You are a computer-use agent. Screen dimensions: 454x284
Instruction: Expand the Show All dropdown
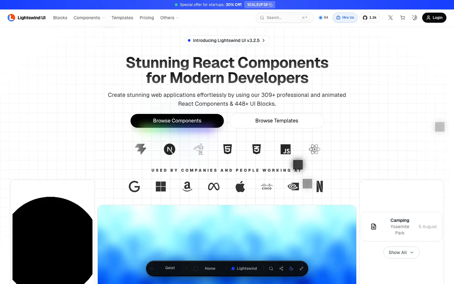(x=401, y=252)
